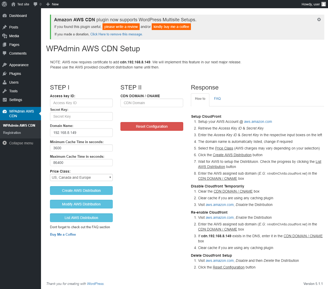Click the Dashboard gauge icon in sidebar
Image resolution: width=328 pixels, height=289 pixels.
5,16
